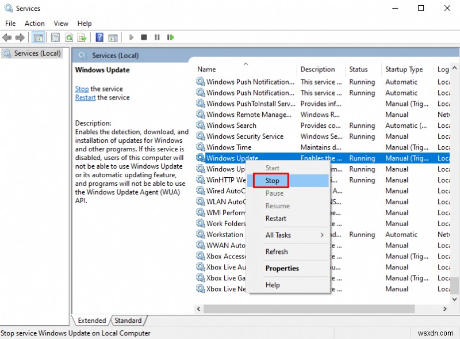The width and height of the screenshot is (460, 339).
Task: Click the Restart Service toolbar icon
Action: (x=170, y=37)
